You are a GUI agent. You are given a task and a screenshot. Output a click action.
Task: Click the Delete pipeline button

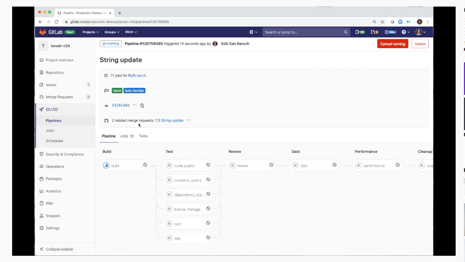click(420, 44)
